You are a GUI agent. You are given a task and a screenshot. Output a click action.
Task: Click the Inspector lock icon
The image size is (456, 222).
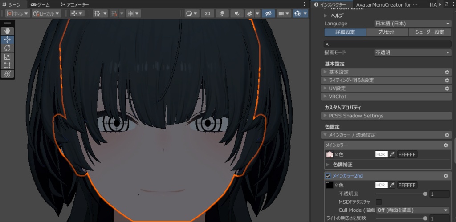click(x=446, y=4)
